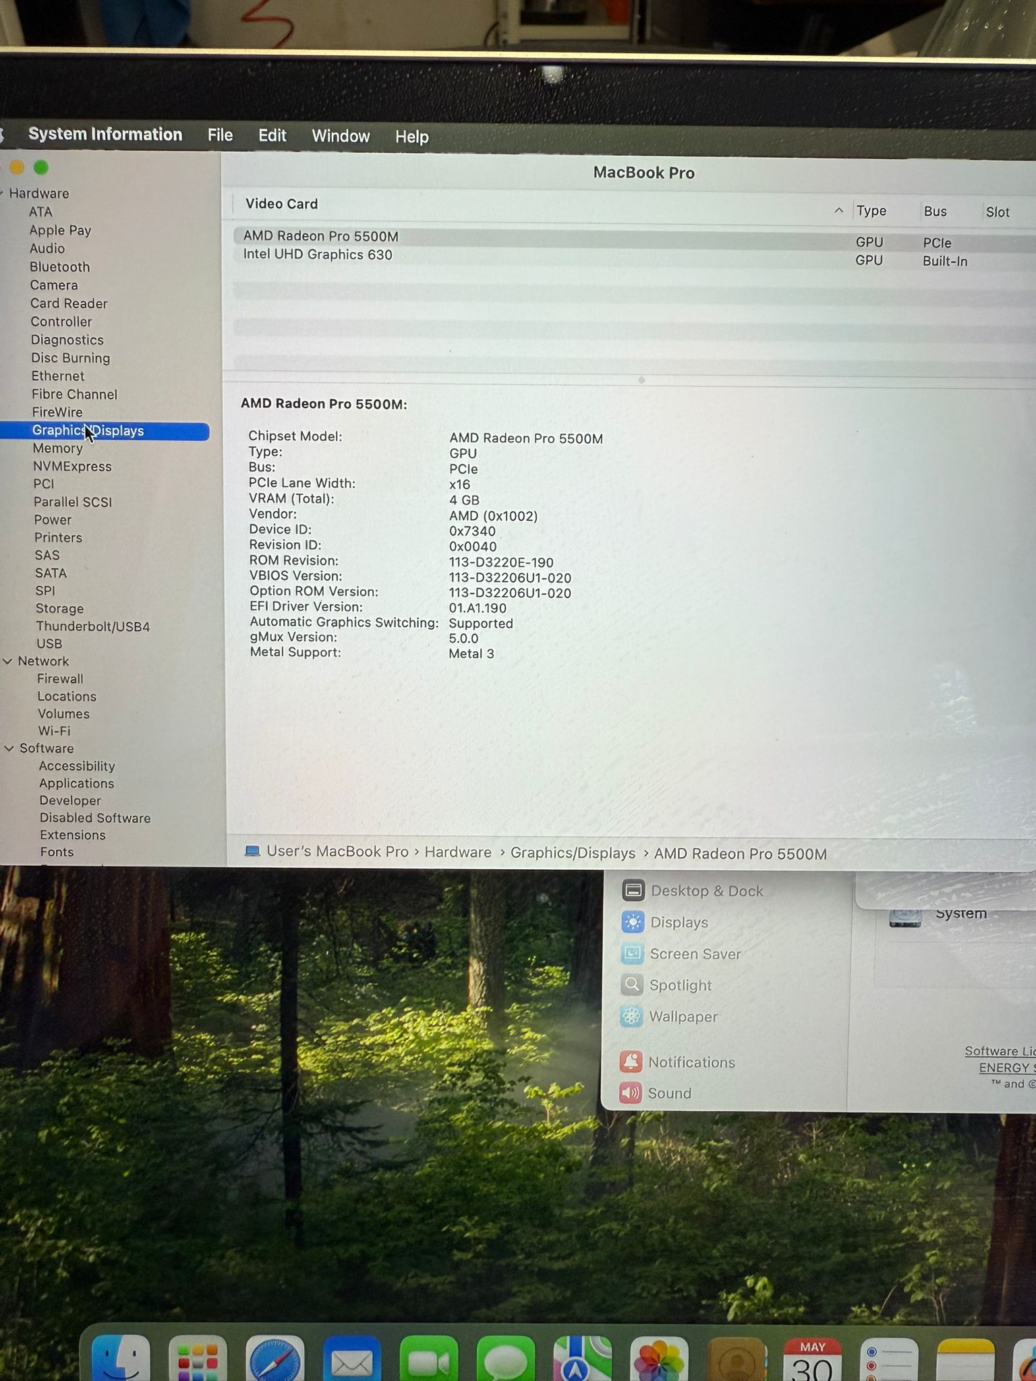Select Ethernet in the sidebar
The height and width of the screenshot is (1381, 1036).
click(58, 376)
